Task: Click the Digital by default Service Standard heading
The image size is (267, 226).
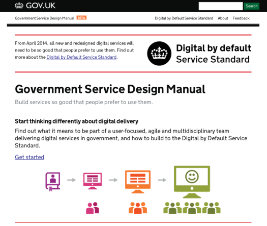Action: tap(214, 54)
